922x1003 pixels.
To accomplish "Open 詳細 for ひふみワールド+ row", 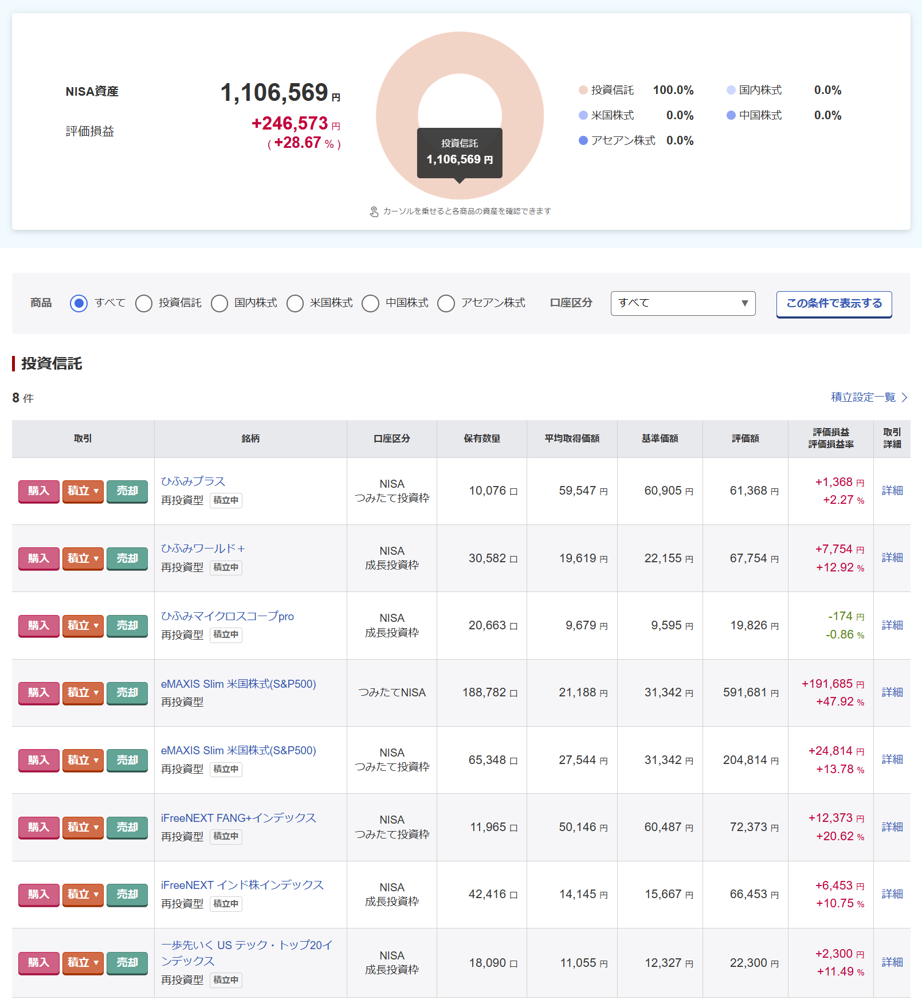I will (892, 558).
